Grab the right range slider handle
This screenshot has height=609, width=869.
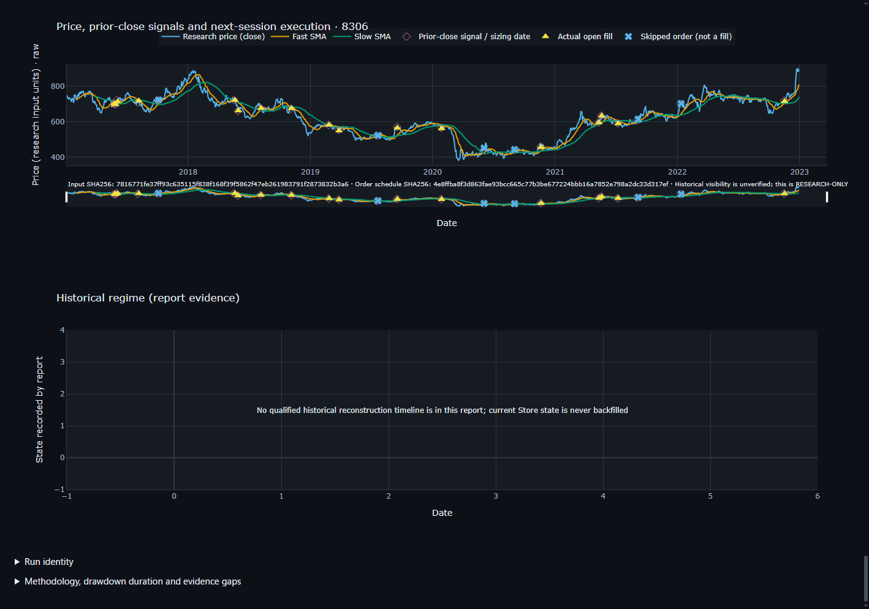tap(827, 197)
